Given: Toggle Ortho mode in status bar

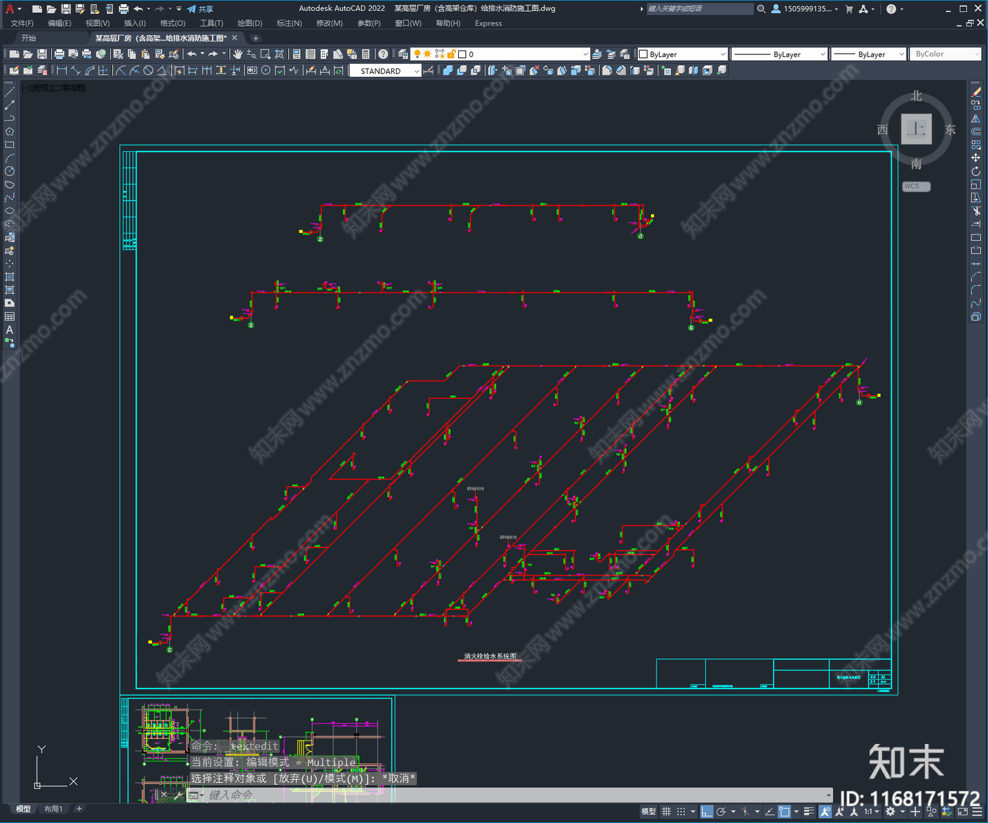Looking at the screenshot, I should [x=706, y=811].
